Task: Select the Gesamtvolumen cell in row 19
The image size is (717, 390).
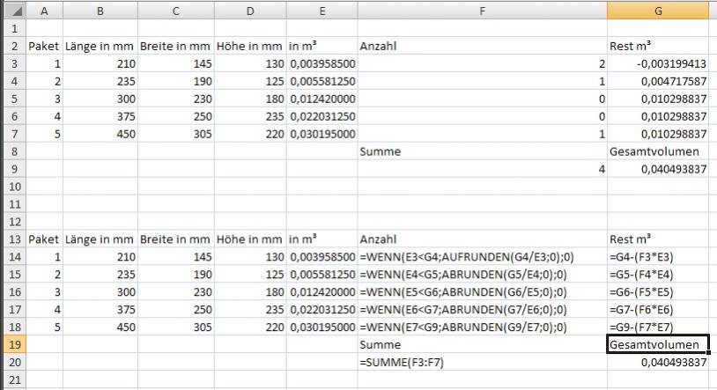Action: 658,344
